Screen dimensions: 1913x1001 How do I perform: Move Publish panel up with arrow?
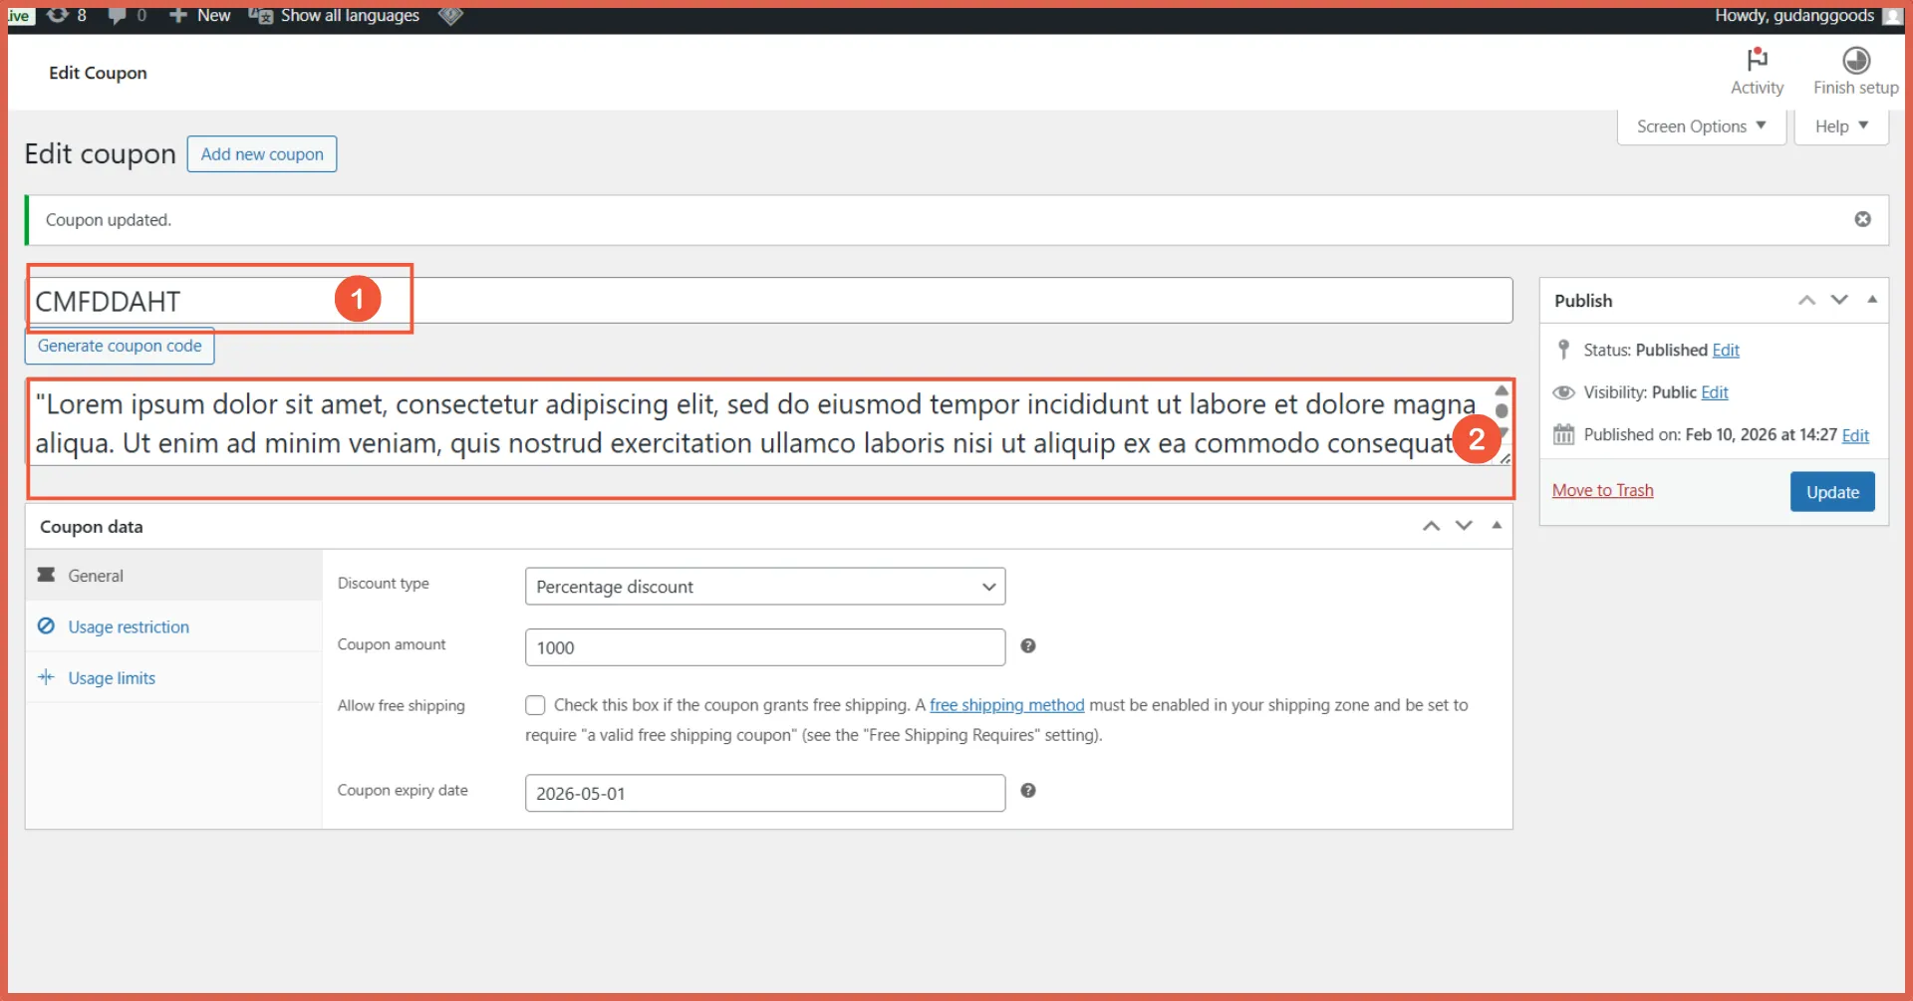pos(1806,301)
